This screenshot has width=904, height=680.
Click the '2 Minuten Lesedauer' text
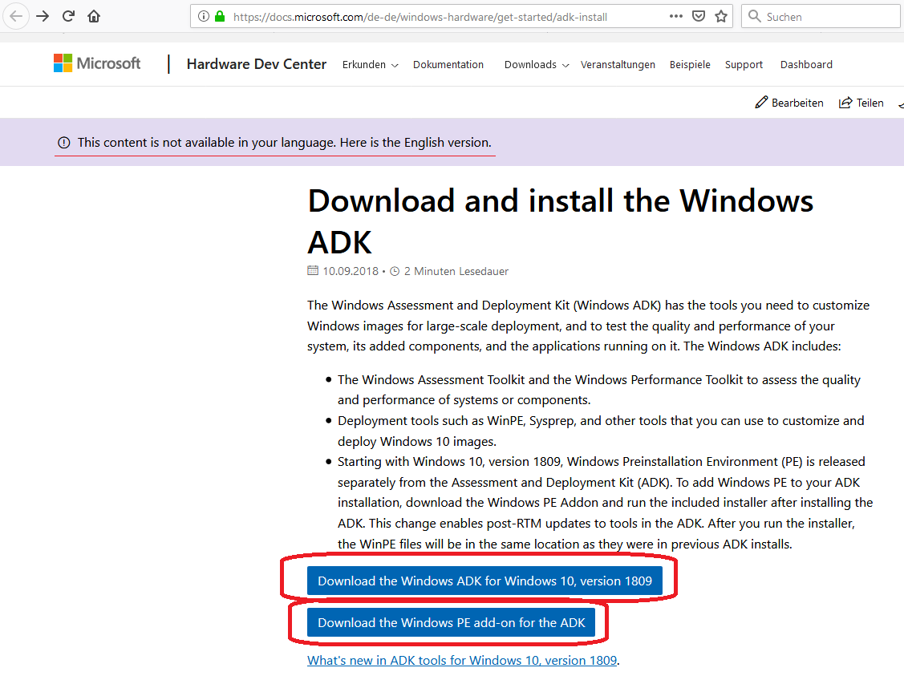(456, 271)
